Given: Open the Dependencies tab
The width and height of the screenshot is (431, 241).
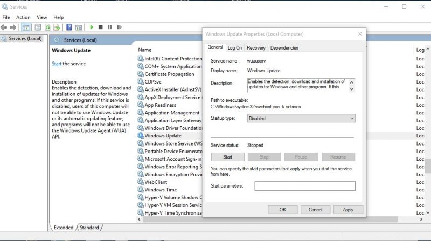Looking at the screenshot, I should tap(284, 48).
